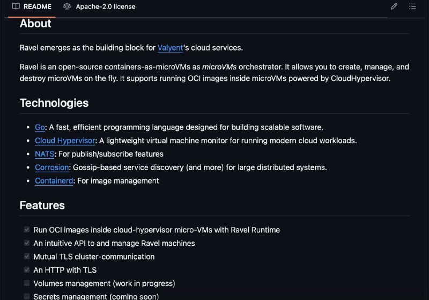The image size is (429, 300).
Task: Click the 'Ravel emerges as the building block' sentence
Action: [131, 48]
